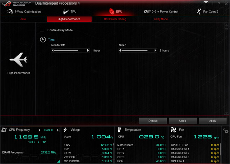Click the OPT Fan 1 row
Viewport: 230px width, 164px height.
point(195,161)
